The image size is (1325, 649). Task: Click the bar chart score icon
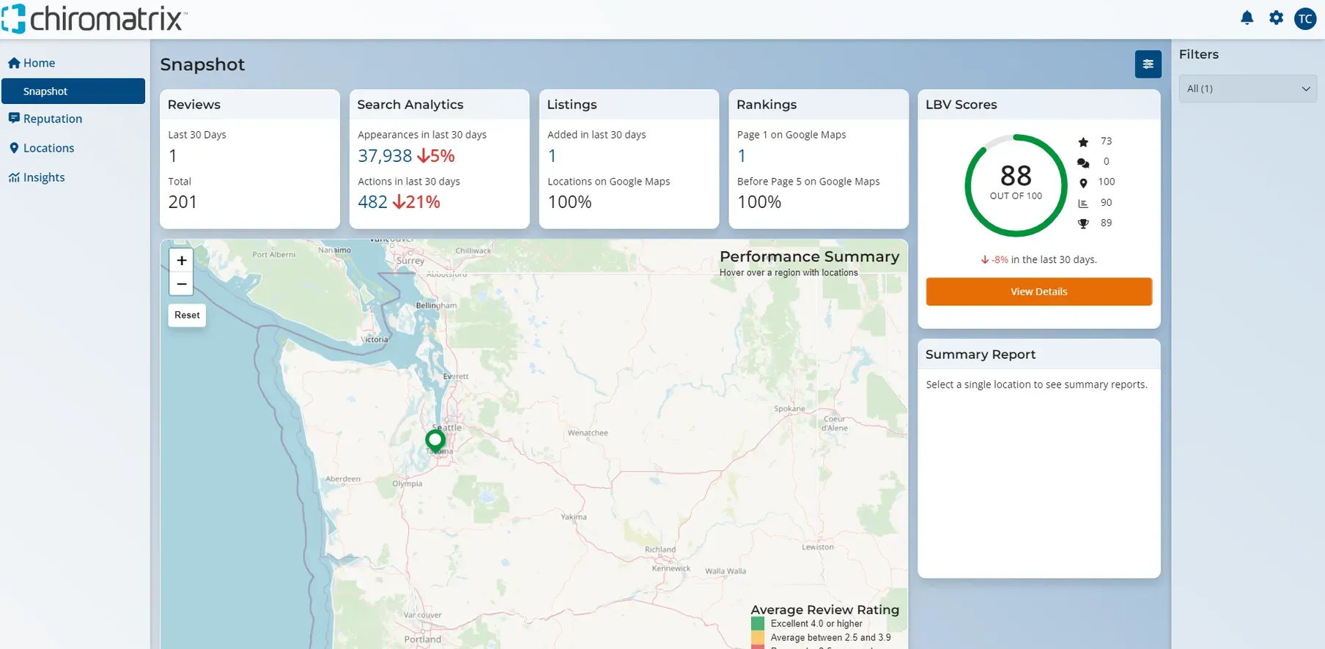click(x=1083, y=204)
